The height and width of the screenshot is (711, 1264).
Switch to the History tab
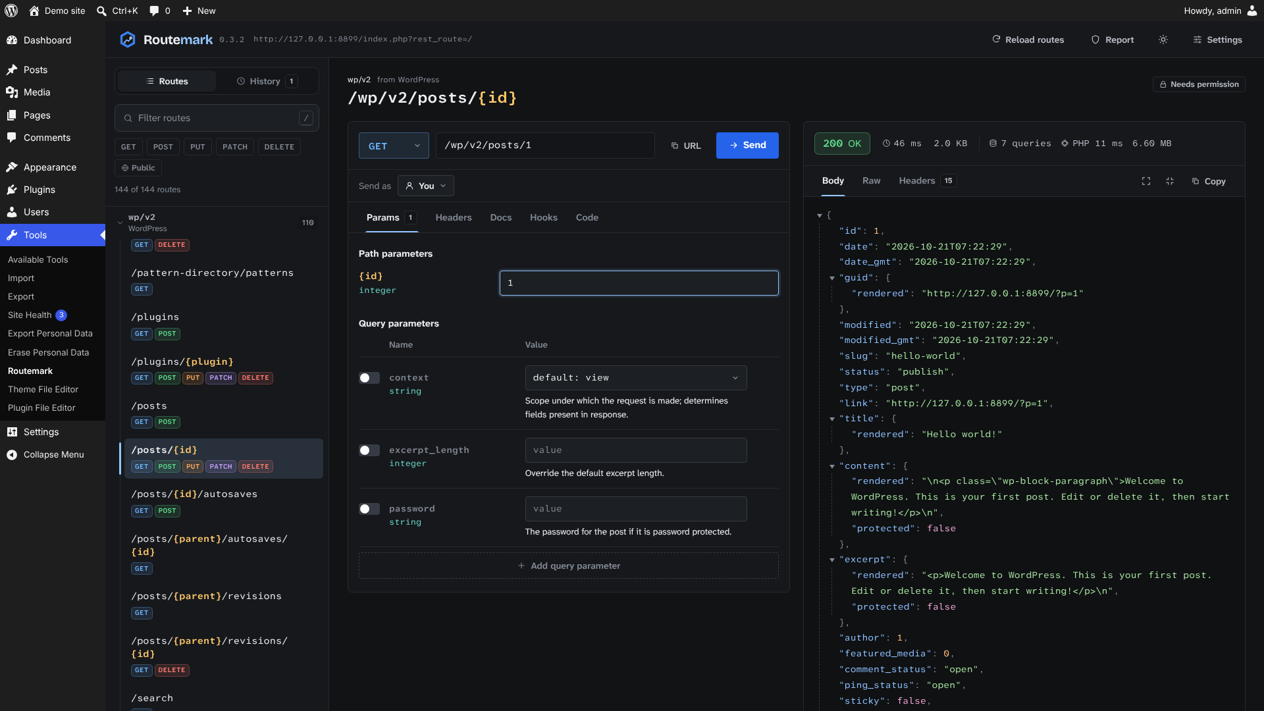click(x=267, y=81)
